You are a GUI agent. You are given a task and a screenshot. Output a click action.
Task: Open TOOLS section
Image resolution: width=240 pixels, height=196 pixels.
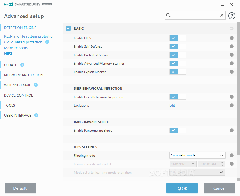pyautogui.click(x=10, y=105)
